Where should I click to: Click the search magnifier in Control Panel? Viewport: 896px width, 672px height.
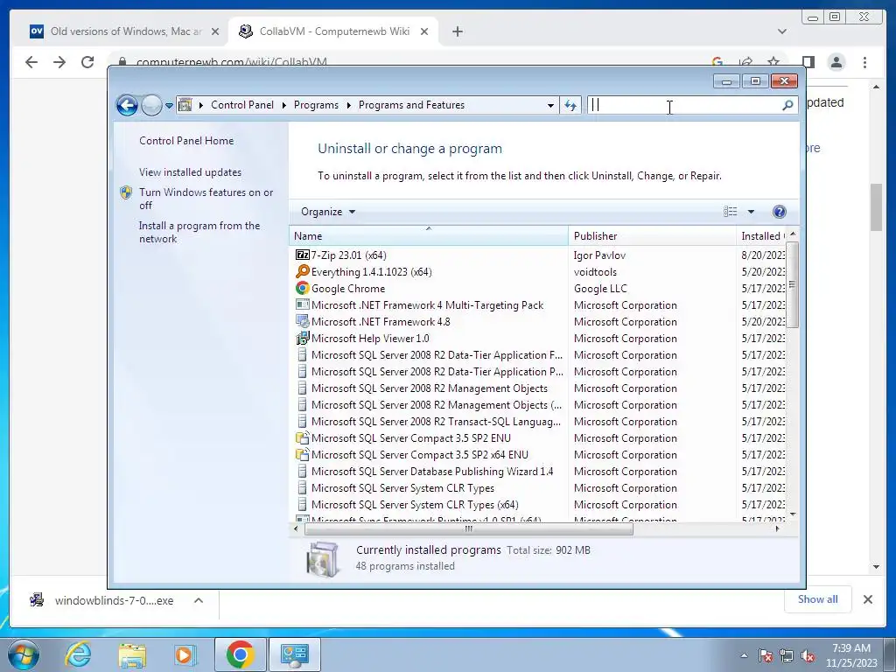point(787,105)
